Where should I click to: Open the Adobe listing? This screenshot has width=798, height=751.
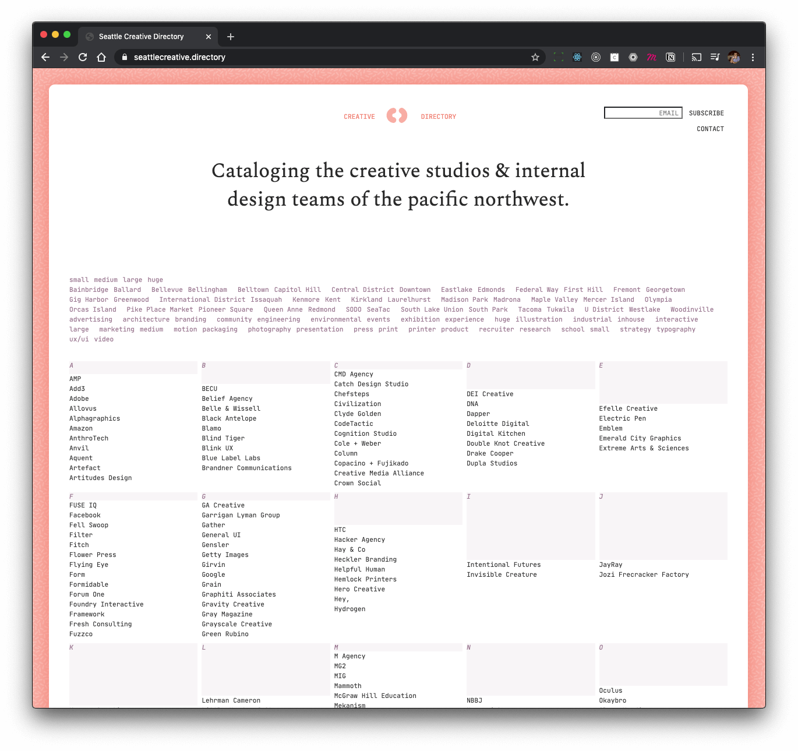point(79,399)
